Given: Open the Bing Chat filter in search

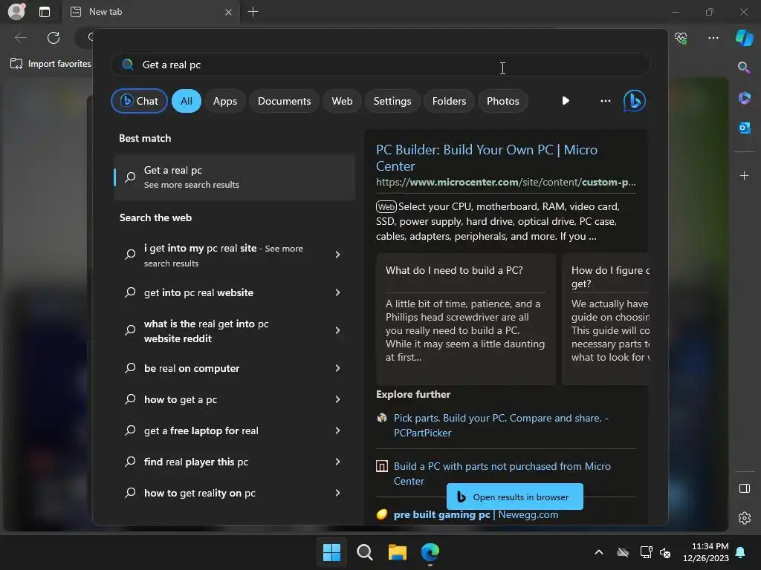Looking at the screenshot, I should [139, 101].
